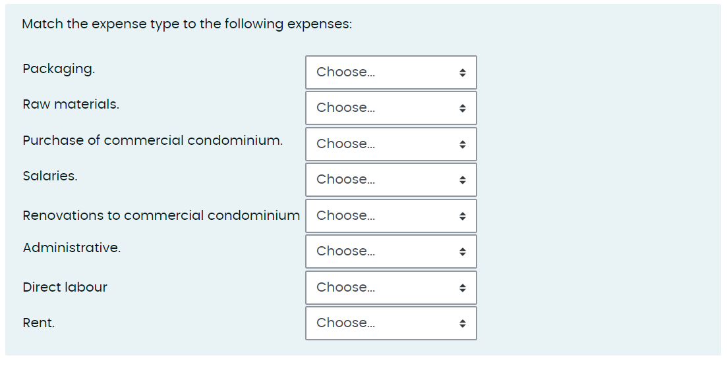Expand the Renovations to commercial condominium dropdown
This screenshot has height=366, width=727.
click(391, 216)
